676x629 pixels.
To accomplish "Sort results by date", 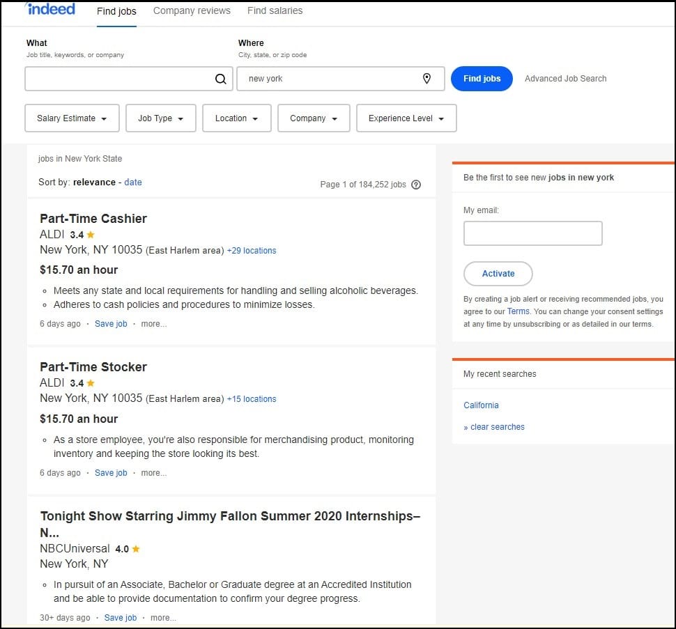I will tap(133, 183).
